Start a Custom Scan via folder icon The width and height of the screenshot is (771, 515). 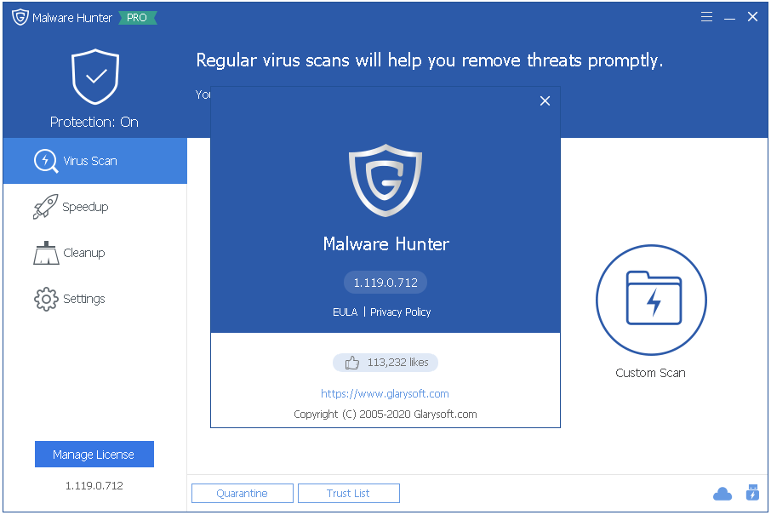(x=652, y=300)
